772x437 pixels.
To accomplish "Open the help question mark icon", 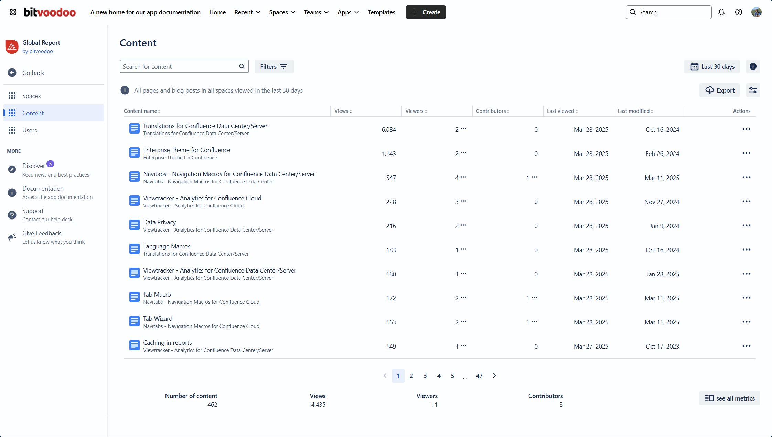I will [x=739, y=12].
